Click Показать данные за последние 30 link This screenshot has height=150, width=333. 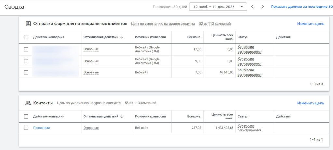click(x=301, y=6)
